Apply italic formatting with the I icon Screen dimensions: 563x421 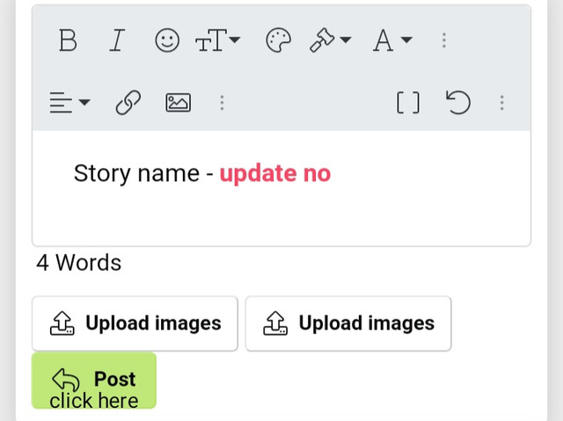tap(117, 40)
